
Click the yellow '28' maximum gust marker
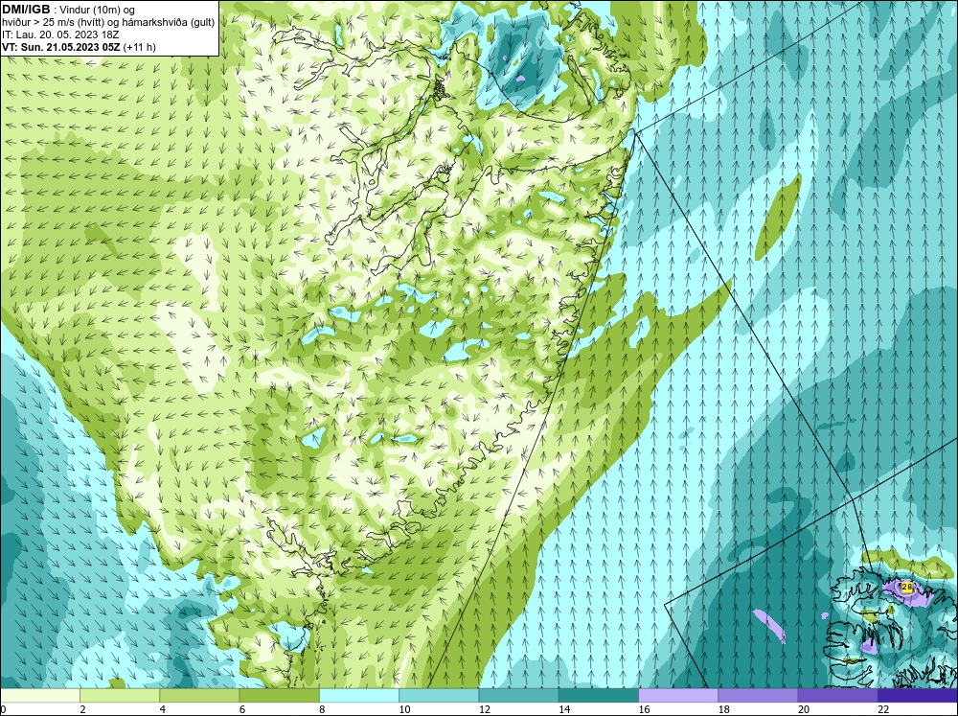coord(906,587)
